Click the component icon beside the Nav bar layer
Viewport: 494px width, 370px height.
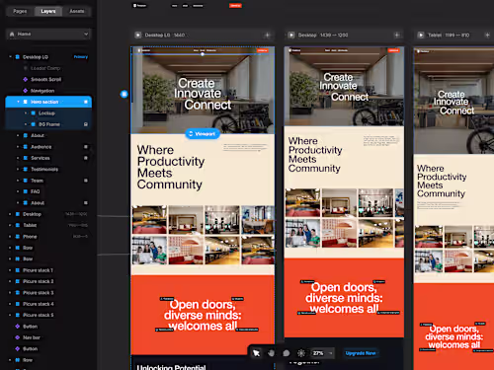tap(18, 337)
